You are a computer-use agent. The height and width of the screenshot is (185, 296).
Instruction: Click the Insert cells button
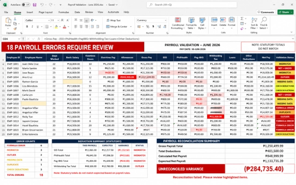click(214, 23)
